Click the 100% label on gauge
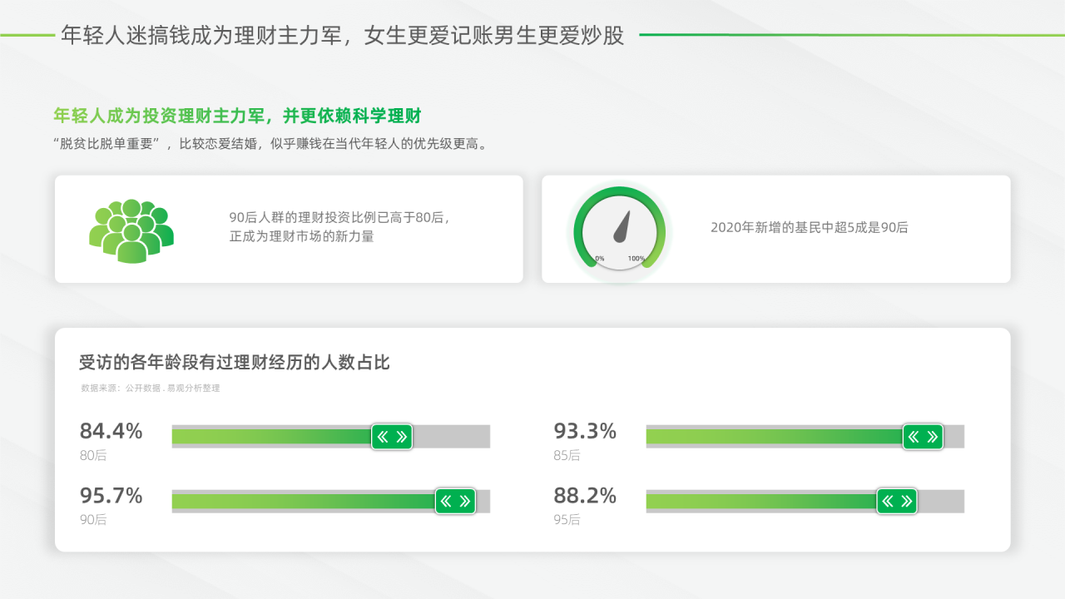1065x599 pixels. click(x=637, y=259)
